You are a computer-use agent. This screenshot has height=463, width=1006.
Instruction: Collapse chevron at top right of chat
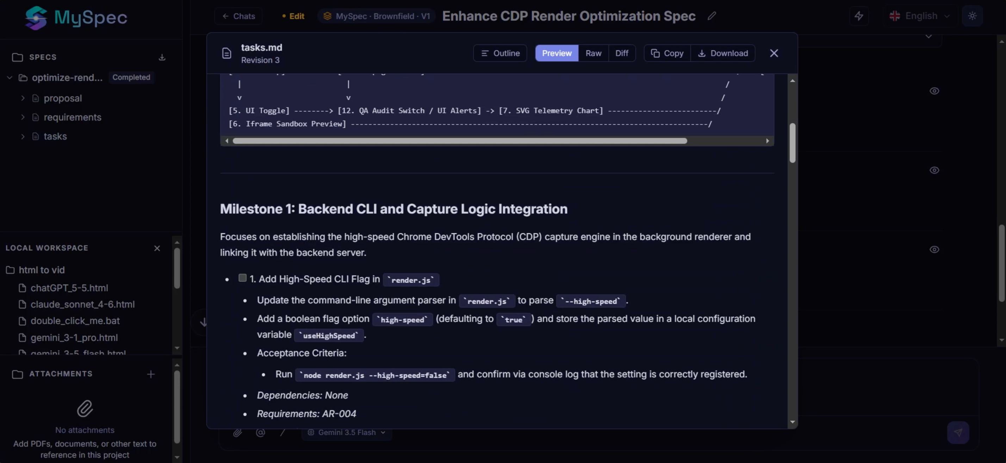[929, 37]
